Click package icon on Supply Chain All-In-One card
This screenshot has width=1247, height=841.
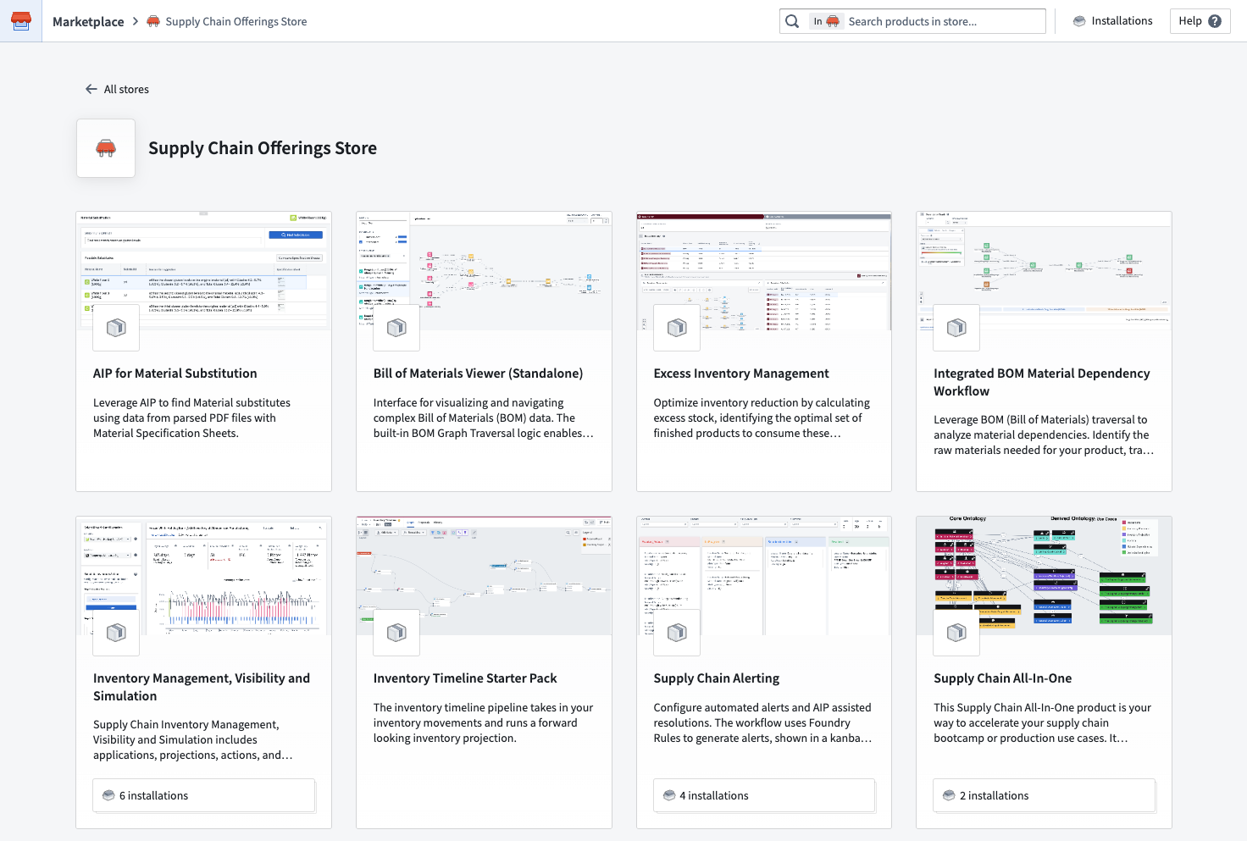click(956, 633)
